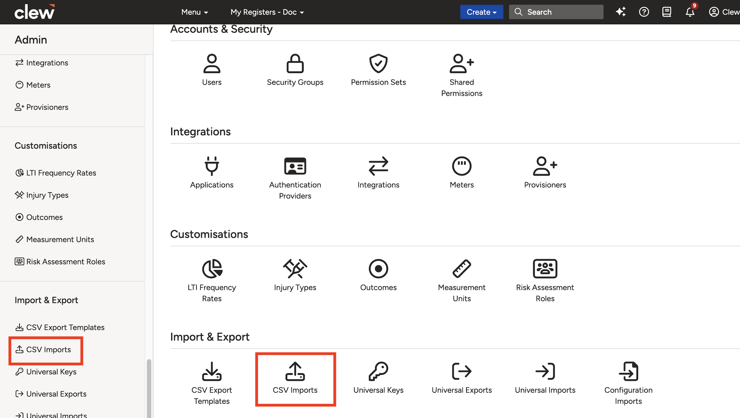Screen dimensions: 740x418
Task: Select Integrations in Admin sidebar
Action: click(42, 63)
